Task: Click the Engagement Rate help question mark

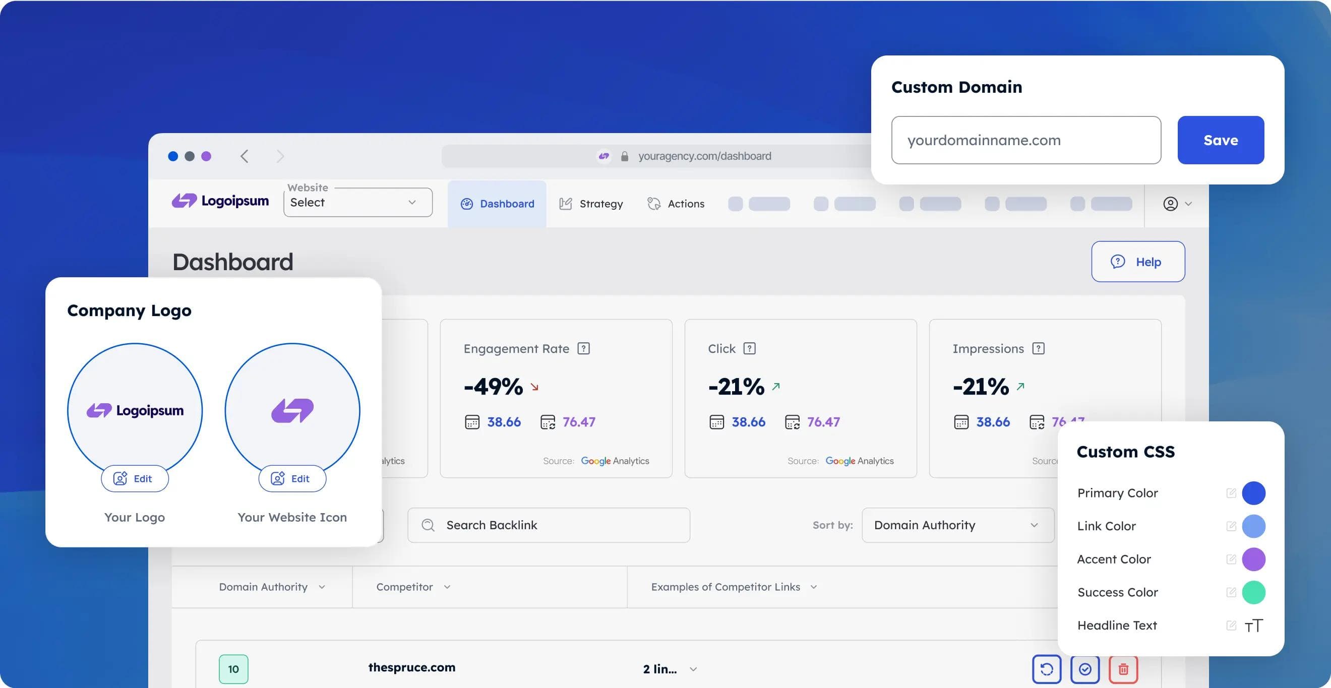Action: [584, 349]
